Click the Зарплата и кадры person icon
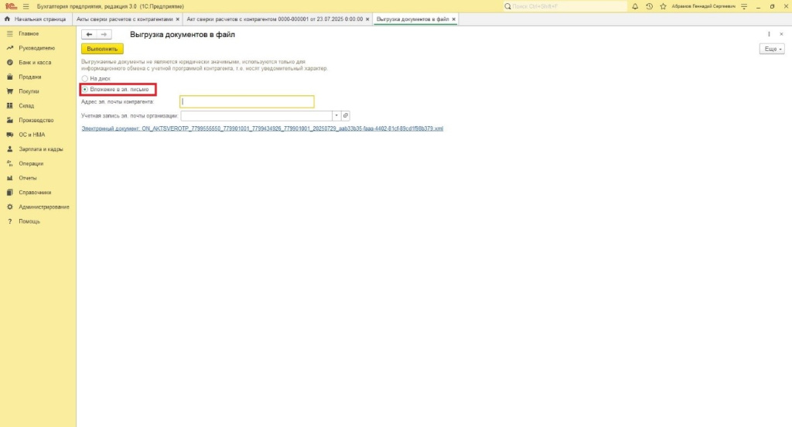This screenshot has width=792, height=427. click(9, 149)
